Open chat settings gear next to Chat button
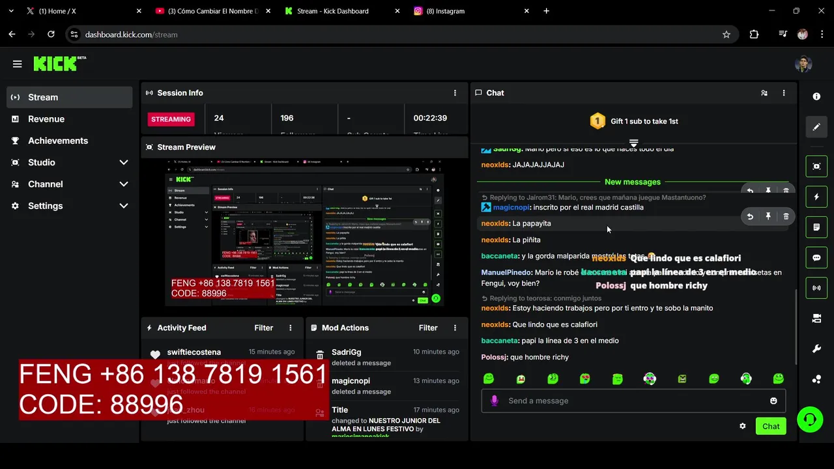 coord(742,426)
